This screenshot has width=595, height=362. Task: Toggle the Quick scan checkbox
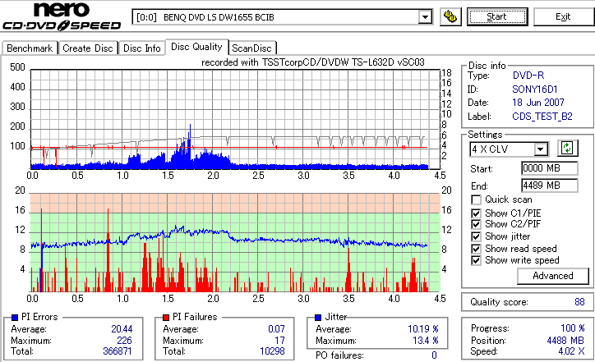point(476,199)
